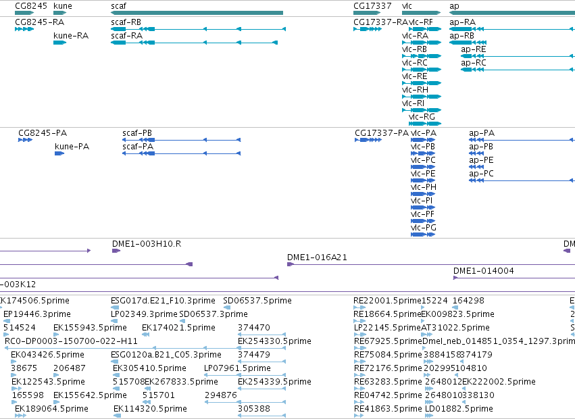Select the vlc-PI protein label
575x419 pixels.
point(422,201)
